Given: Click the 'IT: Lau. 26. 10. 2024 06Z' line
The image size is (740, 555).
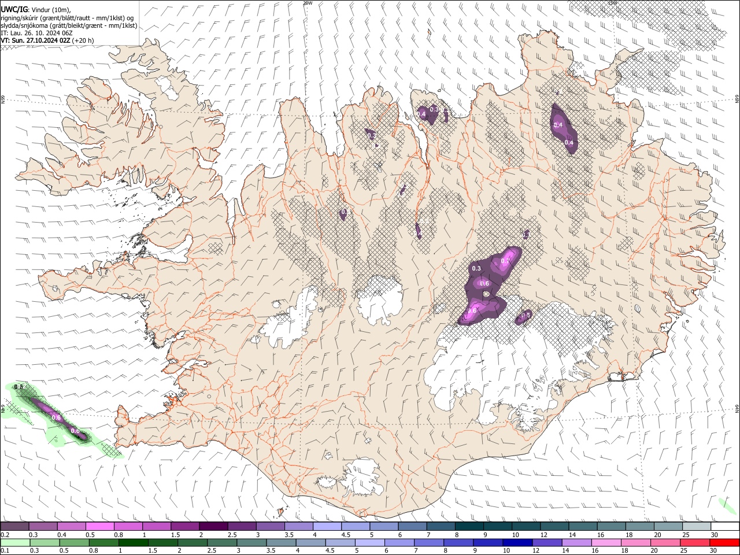Looking at the screenshot, I should (36, 33).
